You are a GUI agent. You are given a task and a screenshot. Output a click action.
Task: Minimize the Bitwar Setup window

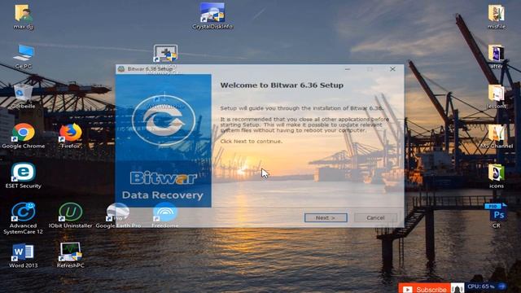348,68
